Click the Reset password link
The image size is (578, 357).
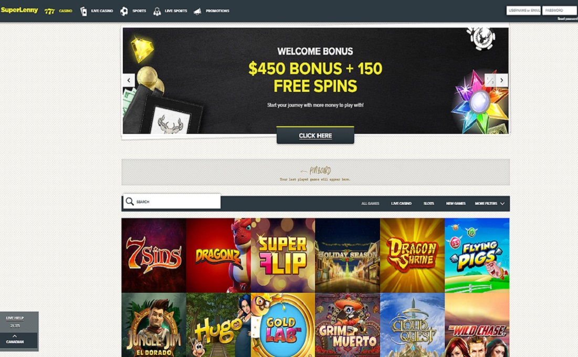pyautogui.click(x=568, y=19)
